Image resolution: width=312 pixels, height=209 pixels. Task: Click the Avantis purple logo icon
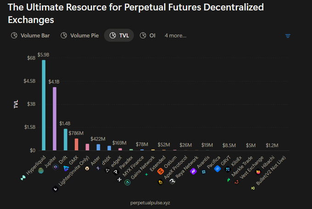pos(193,171)
